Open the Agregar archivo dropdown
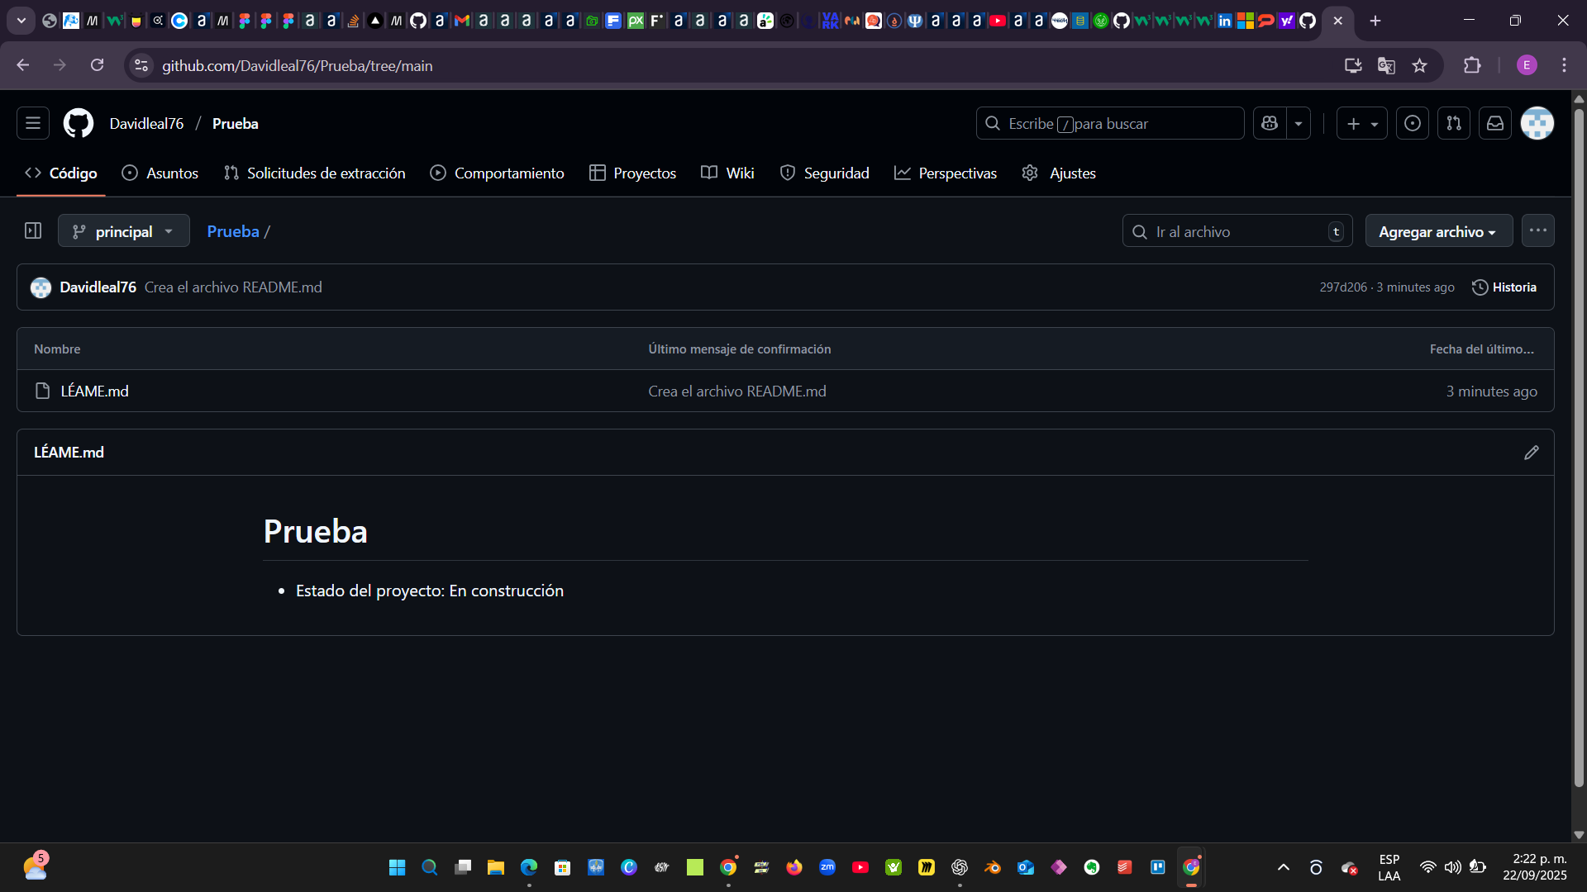1587x892 pixels. (x=1438, y=232)
